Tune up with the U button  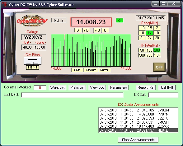click(x=105, y=31)
